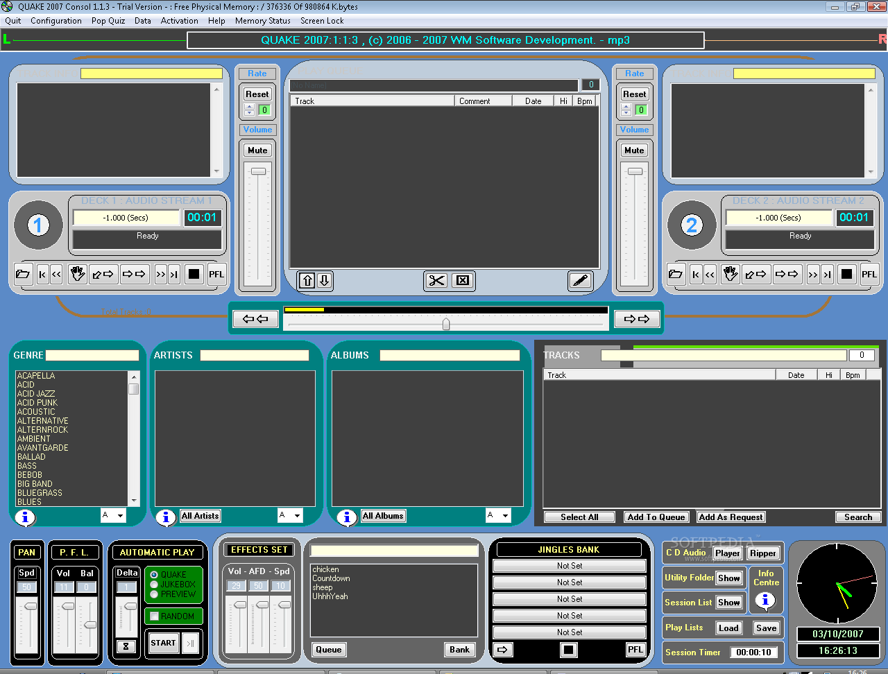Open the Info Centre icon
Image resolution: width=888 pixels, height=674 pixels.
coord(765,600)
